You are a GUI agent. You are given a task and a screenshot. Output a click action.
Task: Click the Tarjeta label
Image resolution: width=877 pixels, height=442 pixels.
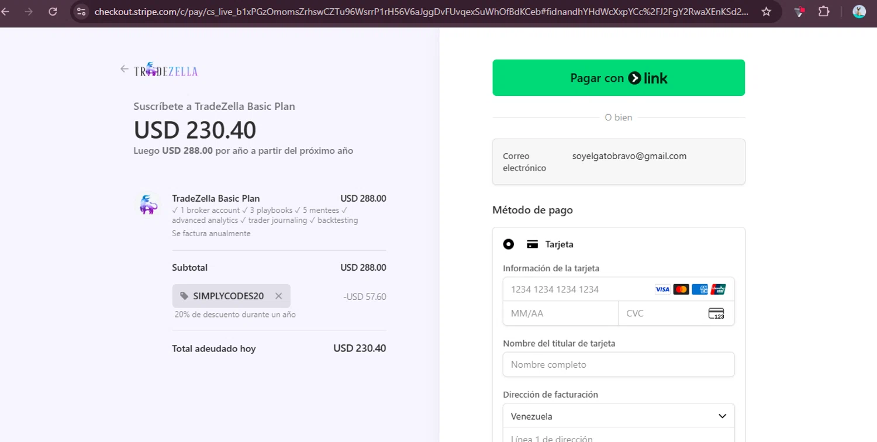[560, 244]
